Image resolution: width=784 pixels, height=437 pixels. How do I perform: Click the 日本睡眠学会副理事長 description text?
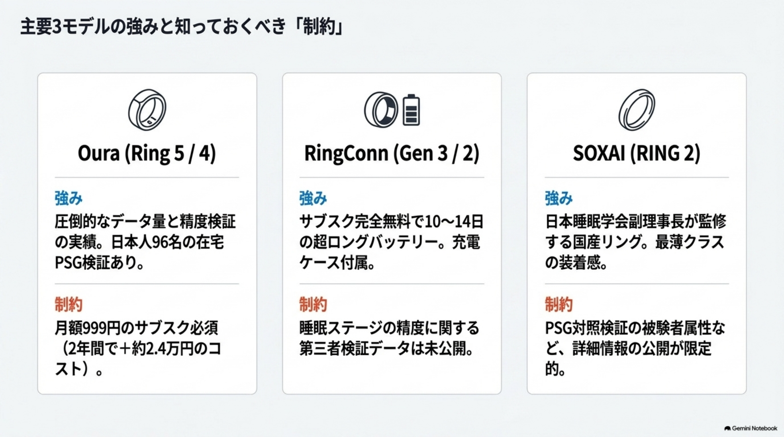click(x=635, y=242)
